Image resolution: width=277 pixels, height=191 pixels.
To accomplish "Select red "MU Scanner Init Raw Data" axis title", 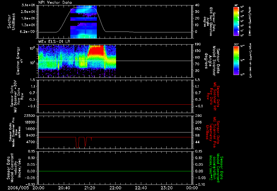I will 213,96.
